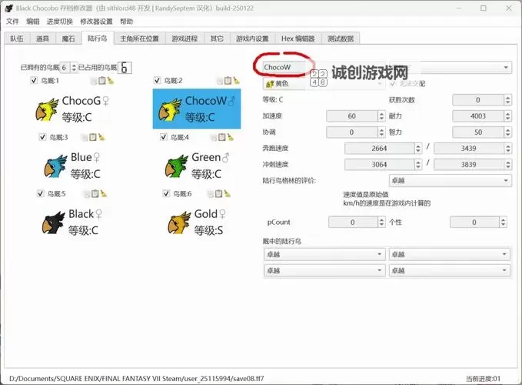Click the copy icon for 鸟厩:2
This screenshot has height=385, width=522.
[219, 81]
